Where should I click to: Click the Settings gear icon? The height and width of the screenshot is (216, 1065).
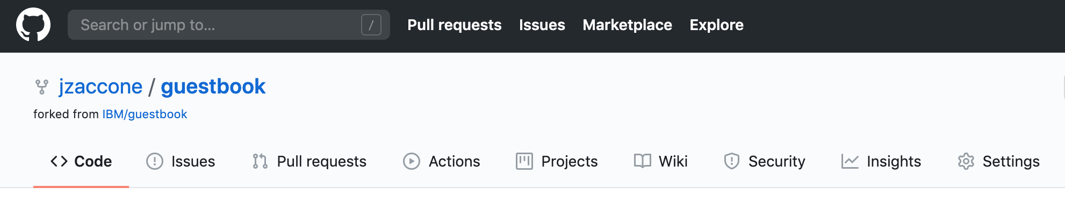(x=966, y=161)
